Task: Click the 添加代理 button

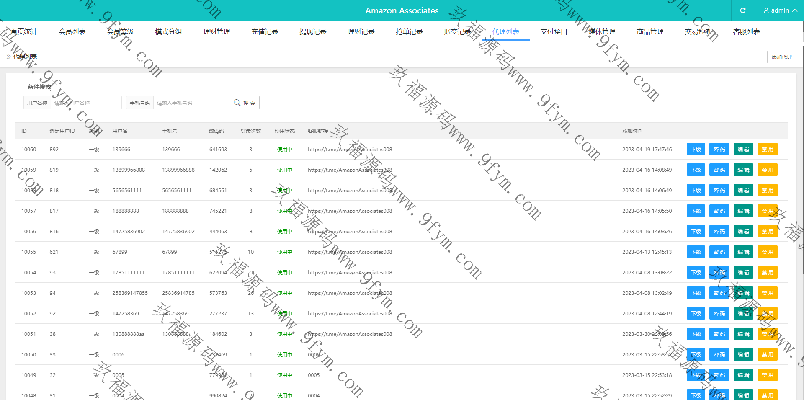Action: coord(781,57)
